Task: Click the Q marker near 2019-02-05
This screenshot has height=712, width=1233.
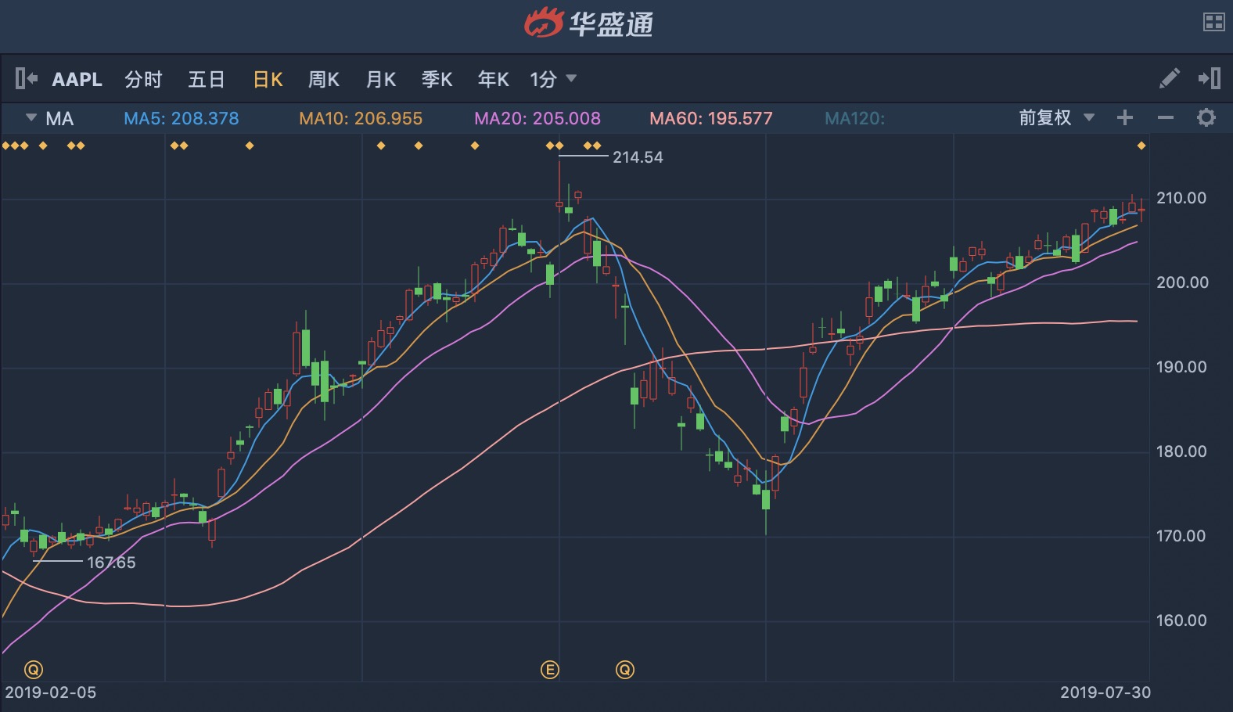Action: coord(34,670)
